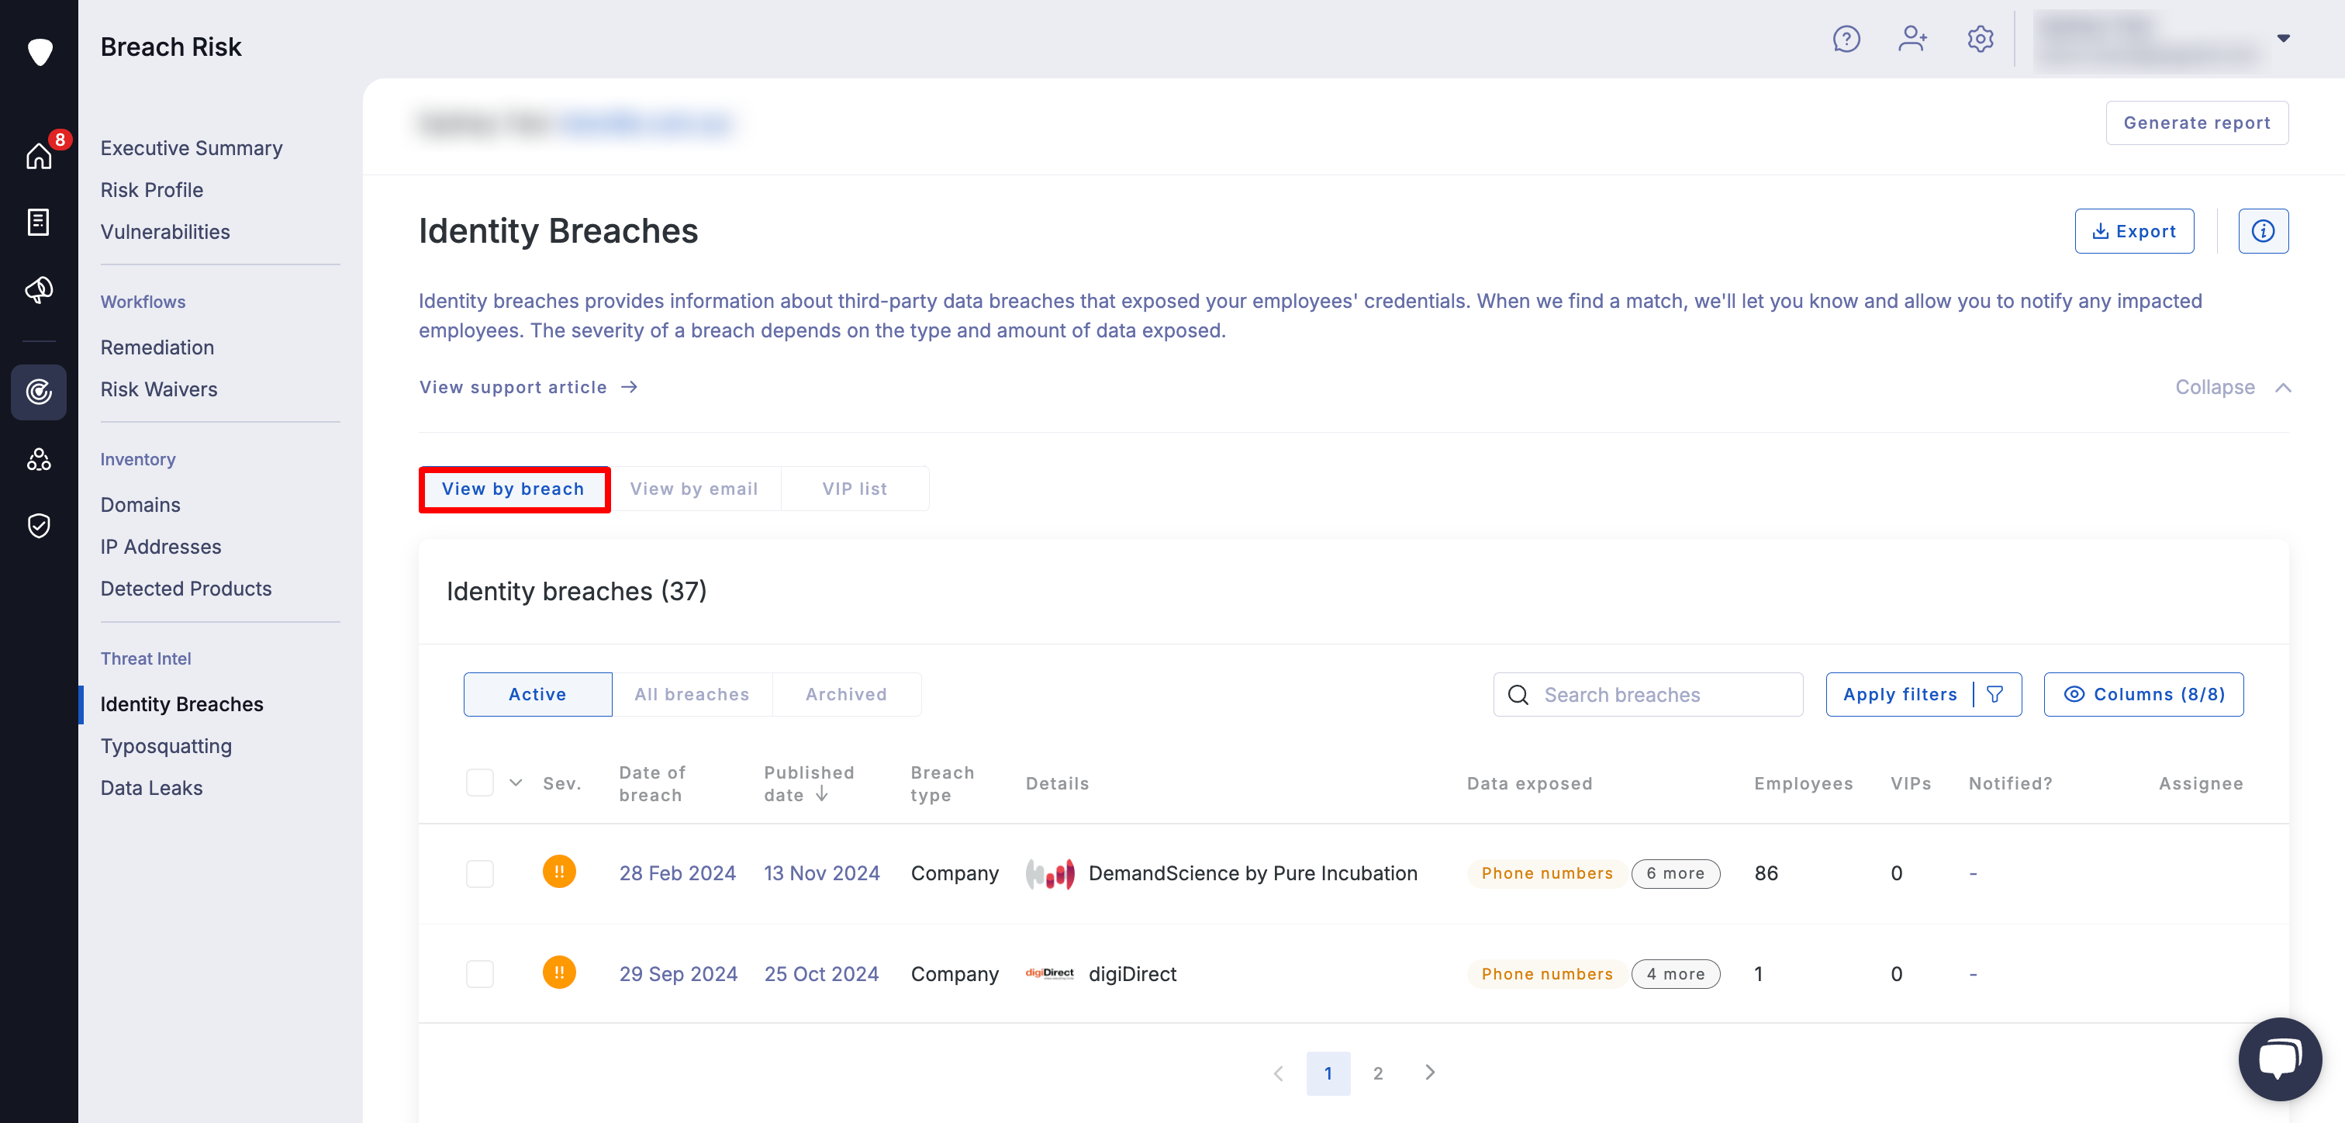Viewport: 2345px width, 1123px height.
Task: Click the info icon beside Export
Action: point(2264,230)
